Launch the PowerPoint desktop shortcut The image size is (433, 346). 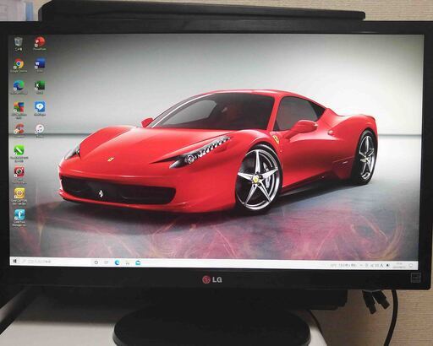(x=40, y=43)
